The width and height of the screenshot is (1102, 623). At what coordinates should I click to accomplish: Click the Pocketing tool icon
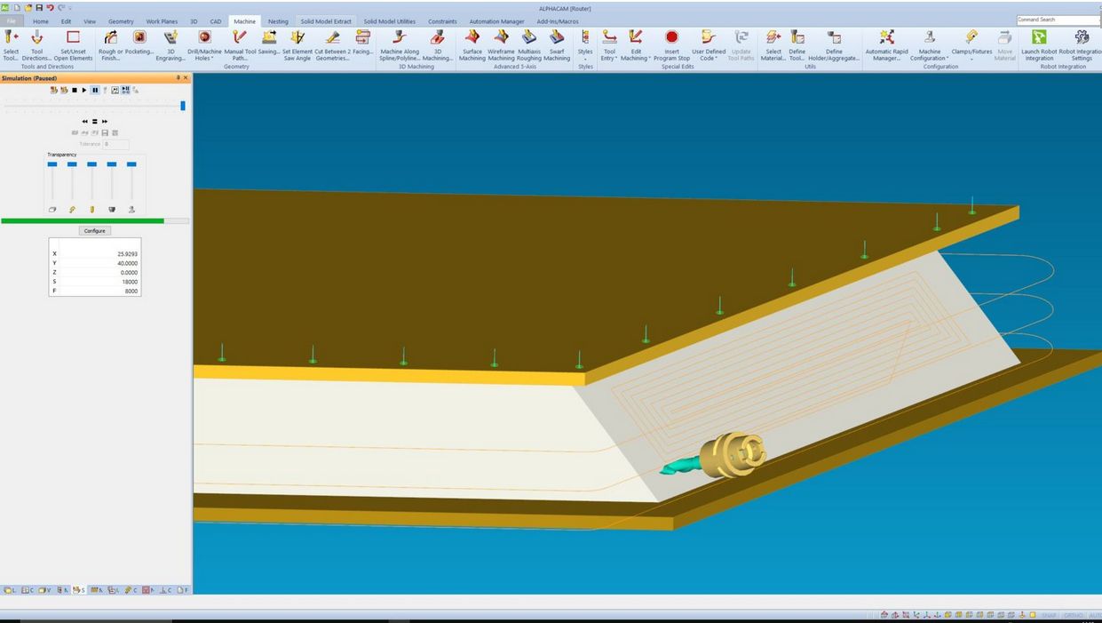pos(139,37)
